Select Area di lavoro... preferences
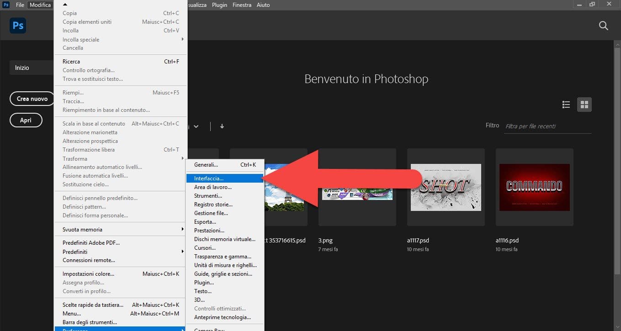 click(225, 187)
